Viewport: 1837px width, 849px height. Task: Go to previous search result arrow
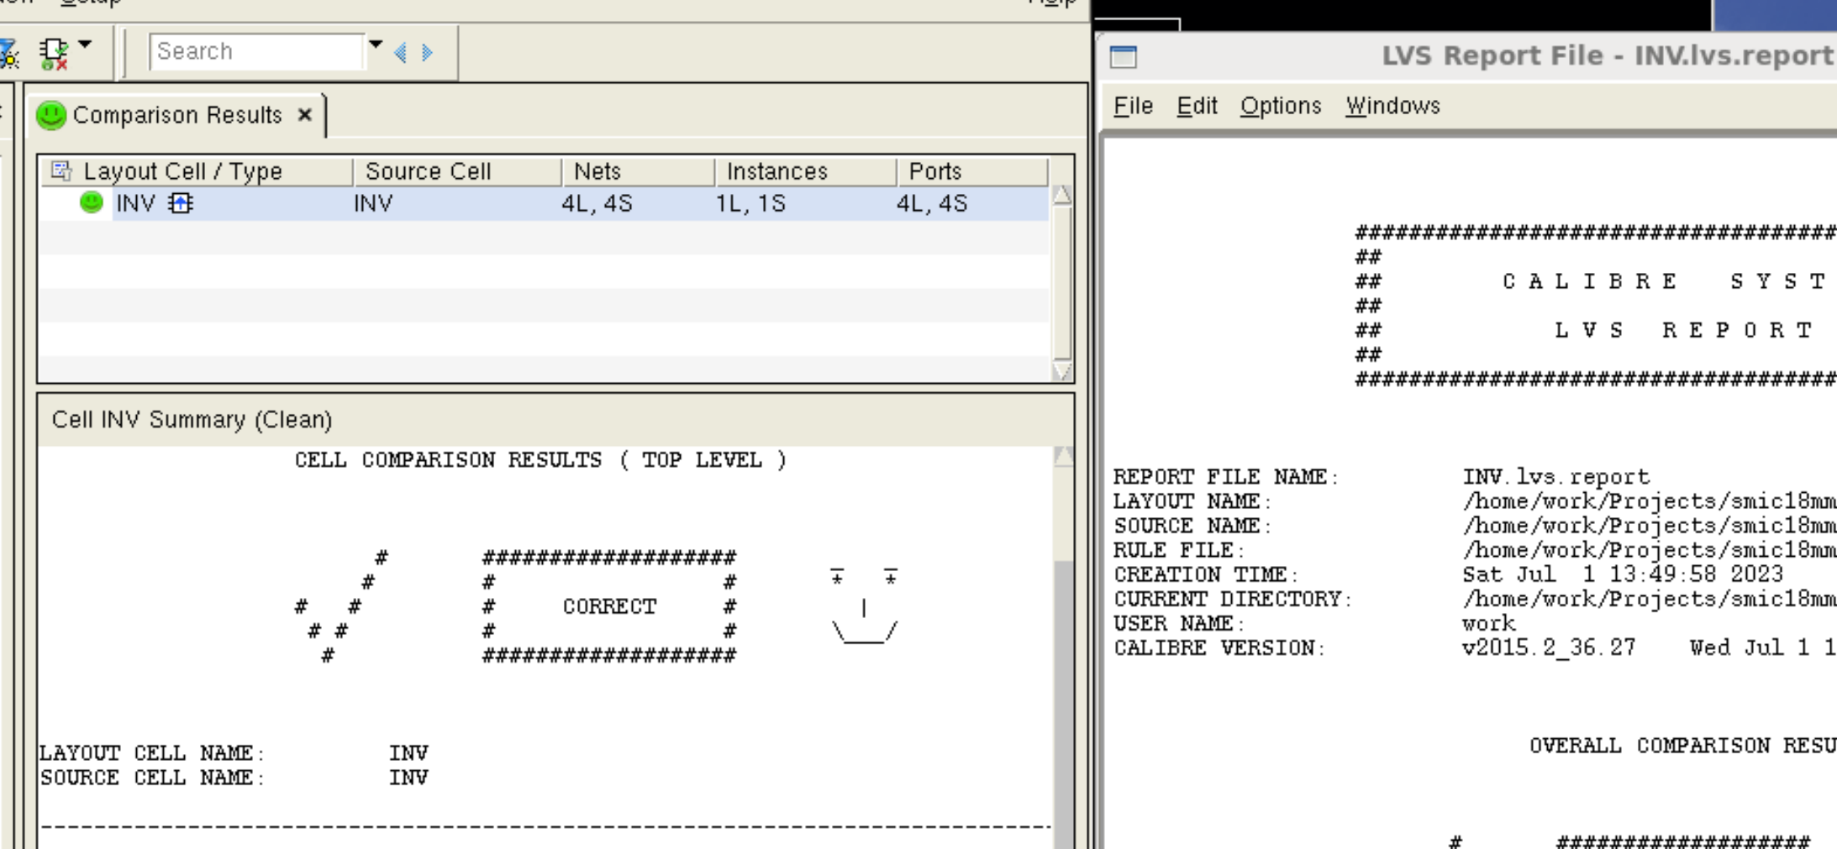pyautogui.click(x=401, y=53)
